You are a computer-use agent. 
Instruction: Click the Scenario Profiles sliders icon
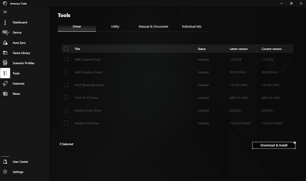(x=5, y=63)
